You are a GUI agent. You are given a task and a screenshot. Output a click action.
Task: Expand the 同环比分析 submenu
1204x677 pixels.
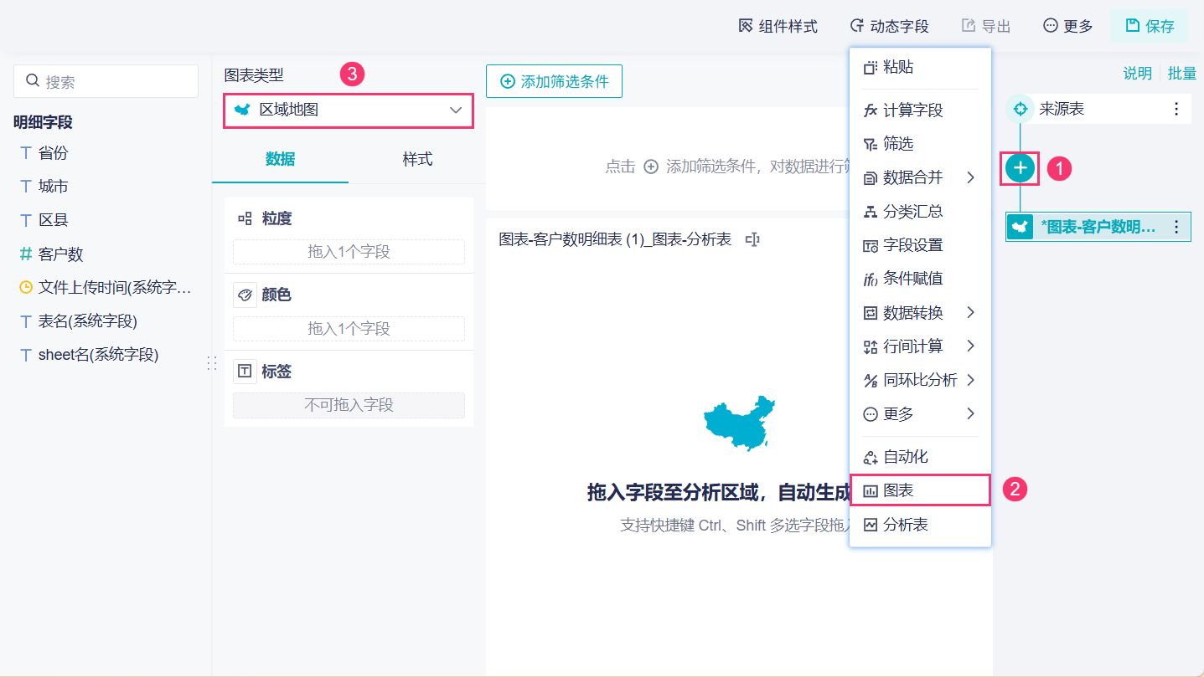[x=920, y=380]
